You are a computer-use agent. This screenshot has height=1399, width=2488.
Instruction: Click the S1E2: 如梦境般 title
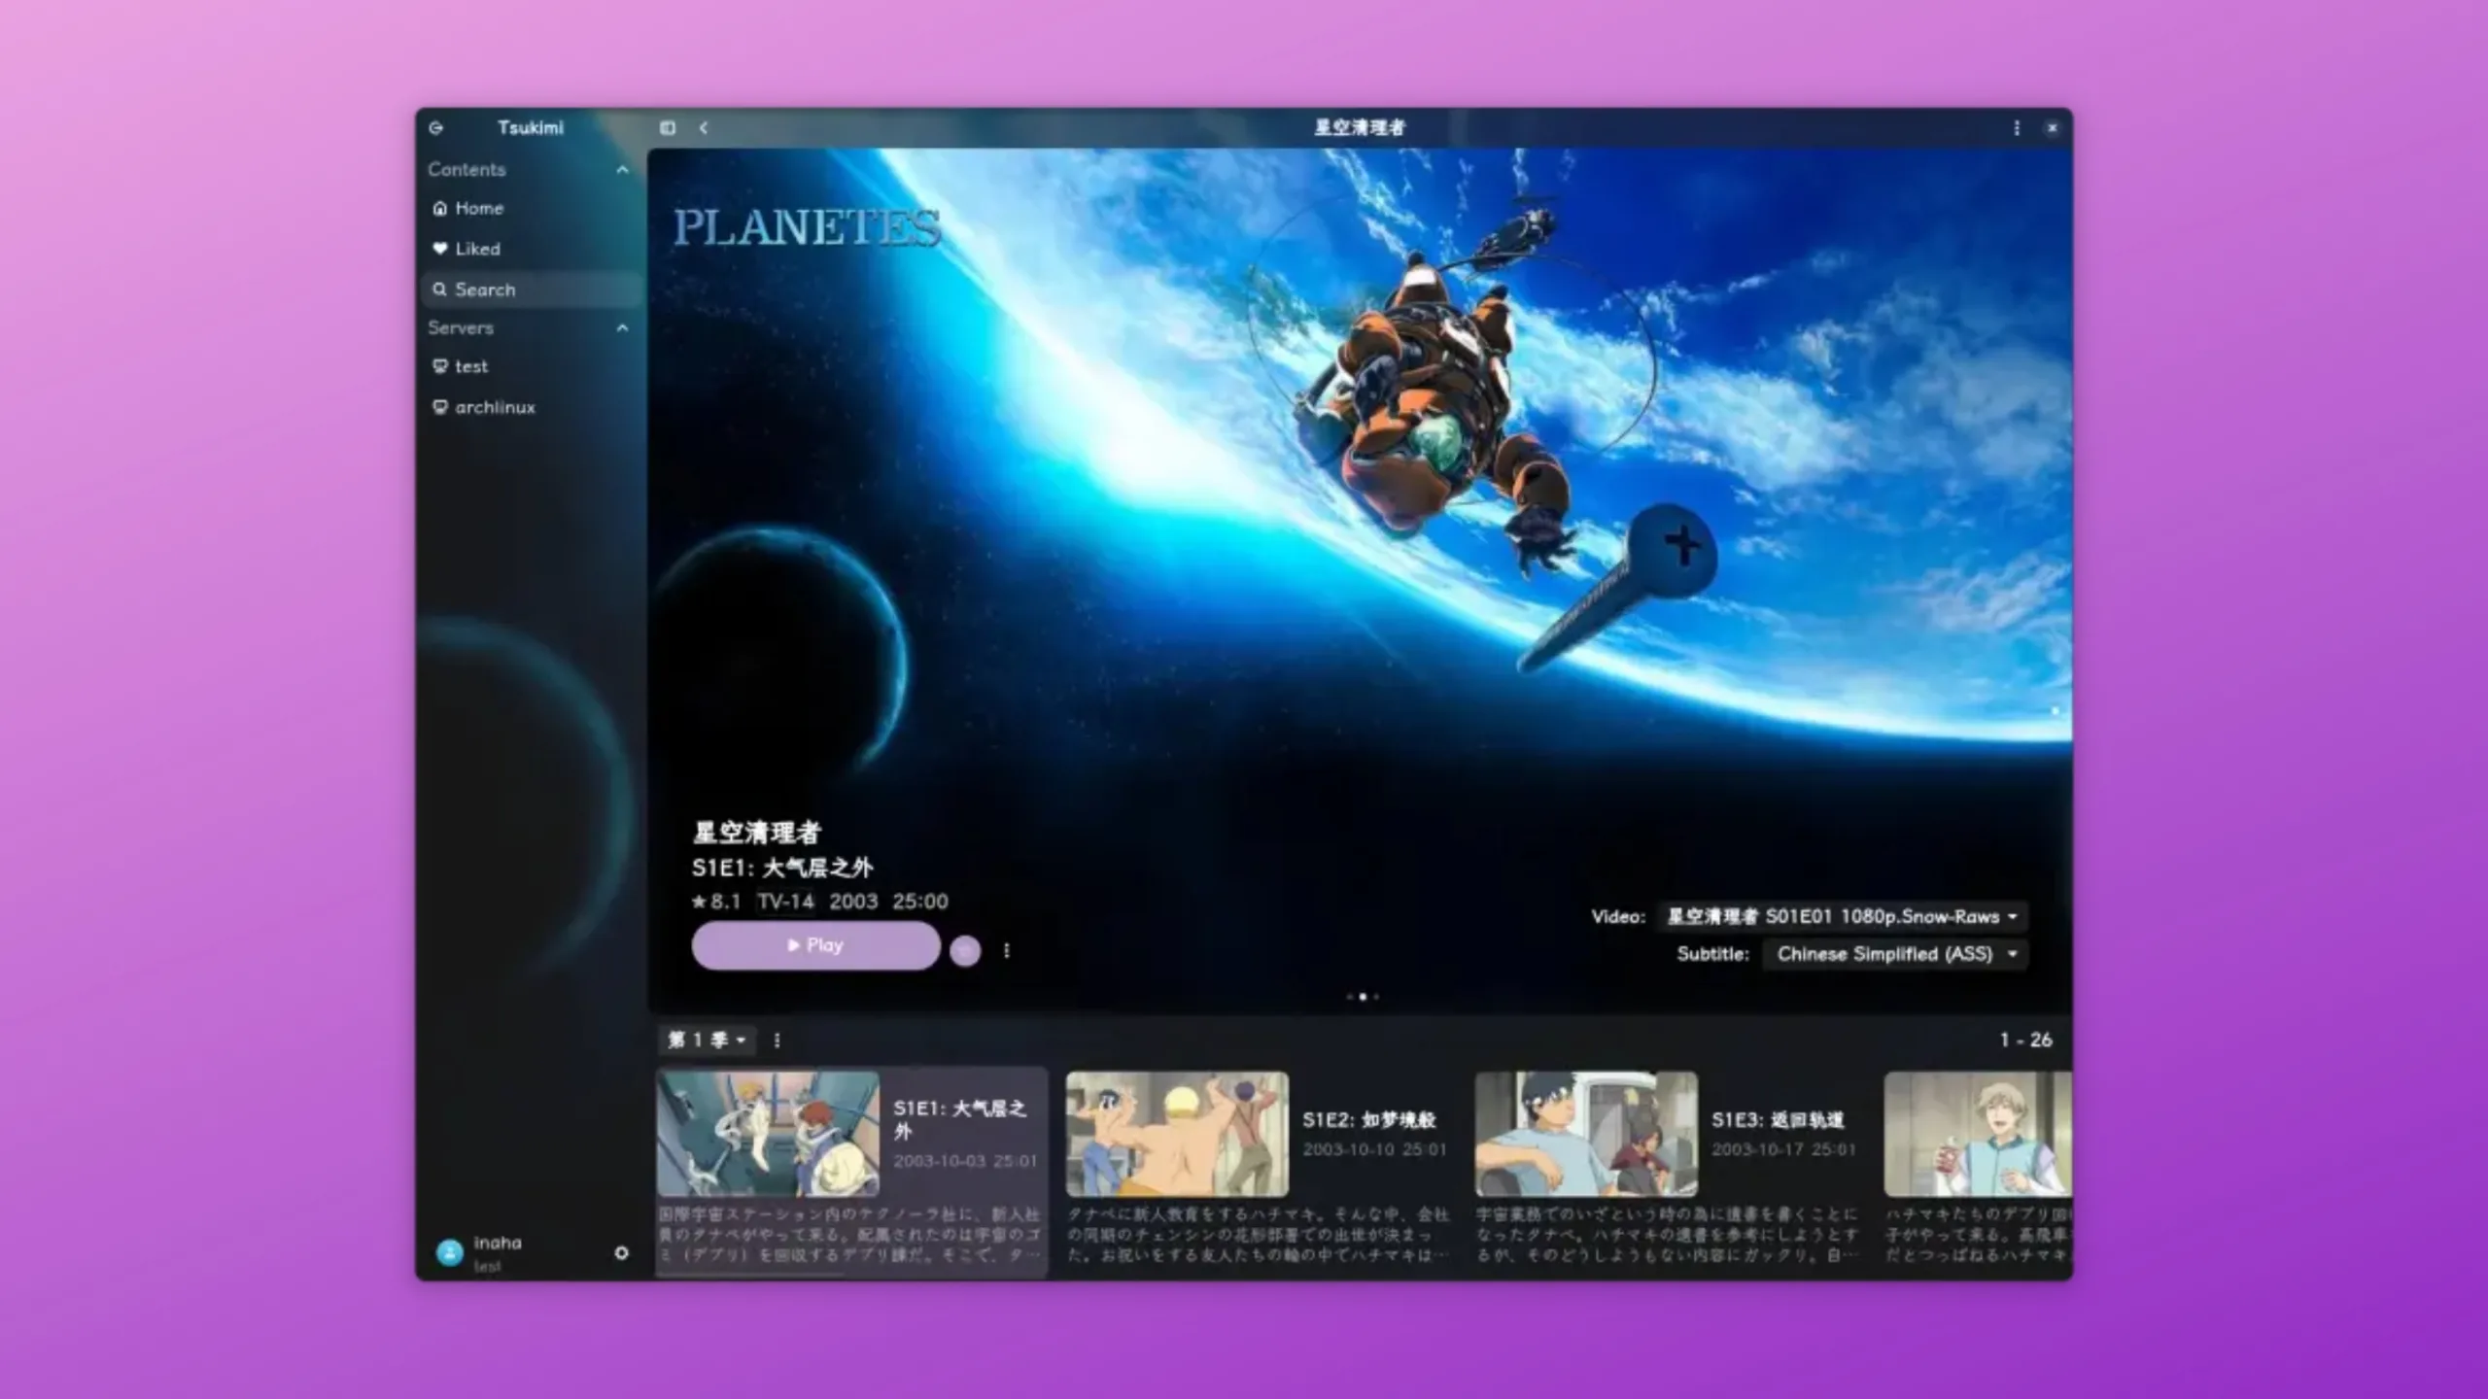[1368, 1119]
